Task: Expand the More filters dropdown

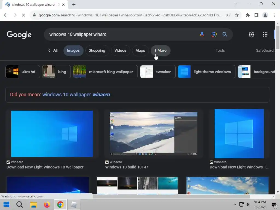Action: click(160, 51)
